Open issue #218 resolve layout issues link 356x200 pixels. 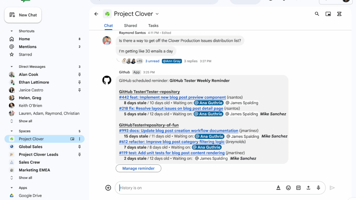(171, 108)
